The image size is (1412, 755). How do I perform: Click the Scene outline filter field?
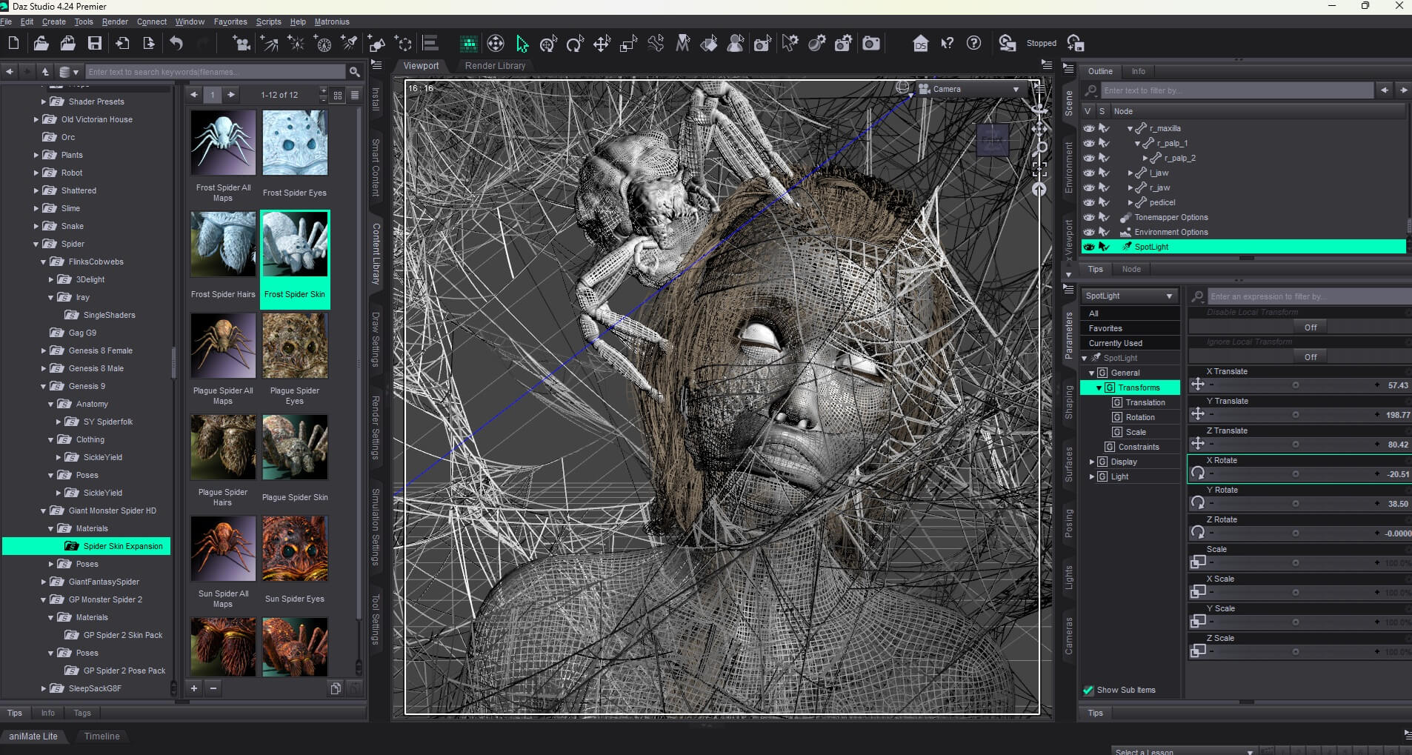1237,90
